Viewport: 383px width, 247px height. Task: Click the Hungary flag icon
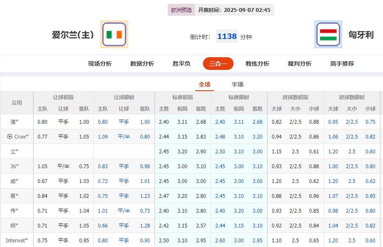point(328,34)
